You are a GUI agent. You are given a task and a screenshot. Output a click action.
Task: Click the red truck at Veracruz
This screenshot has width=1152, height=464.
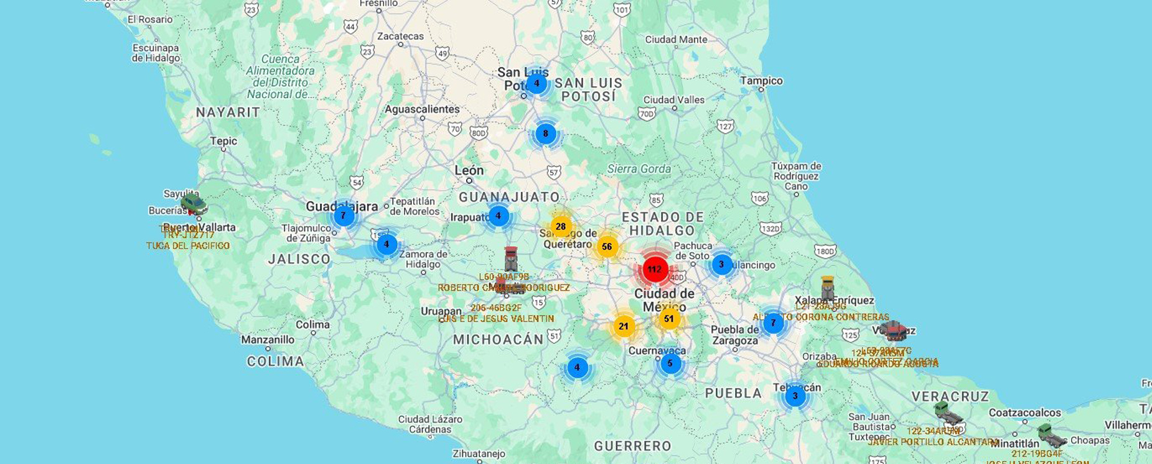pos(894,330)
